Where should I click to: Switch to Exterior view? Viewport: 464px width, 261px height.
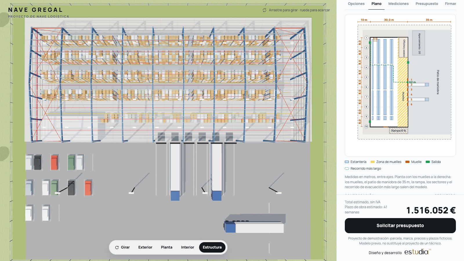[x=145, y=247]
